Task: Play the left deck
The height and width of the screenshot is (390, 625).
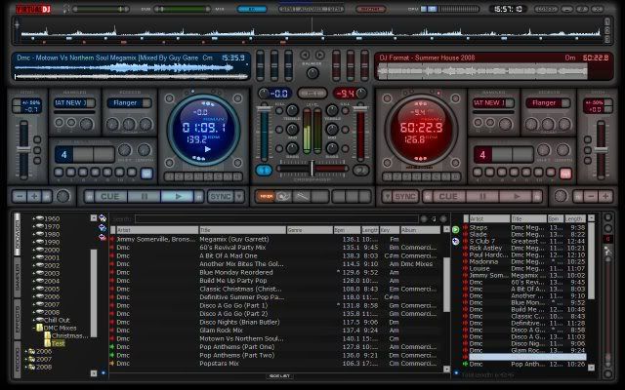Action: tap(178, 197)
